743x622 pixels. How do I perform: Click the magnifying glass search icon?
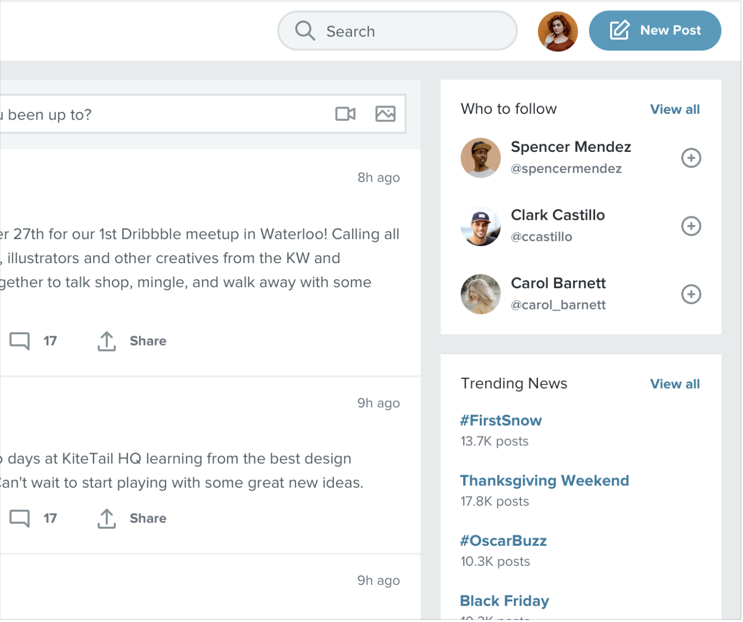[305, 31]
